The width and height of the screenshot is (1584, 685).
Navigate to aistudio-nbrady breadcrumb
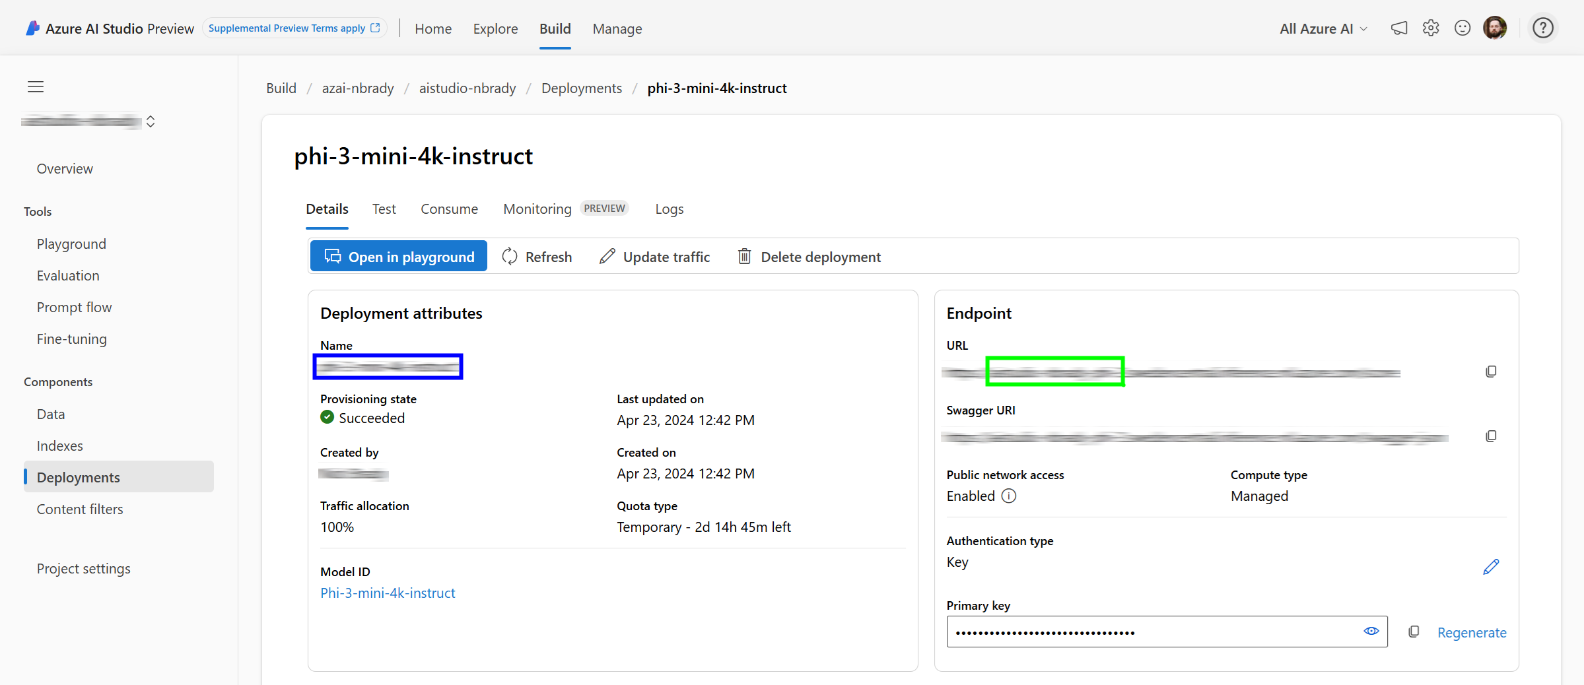tap(467, 88)
